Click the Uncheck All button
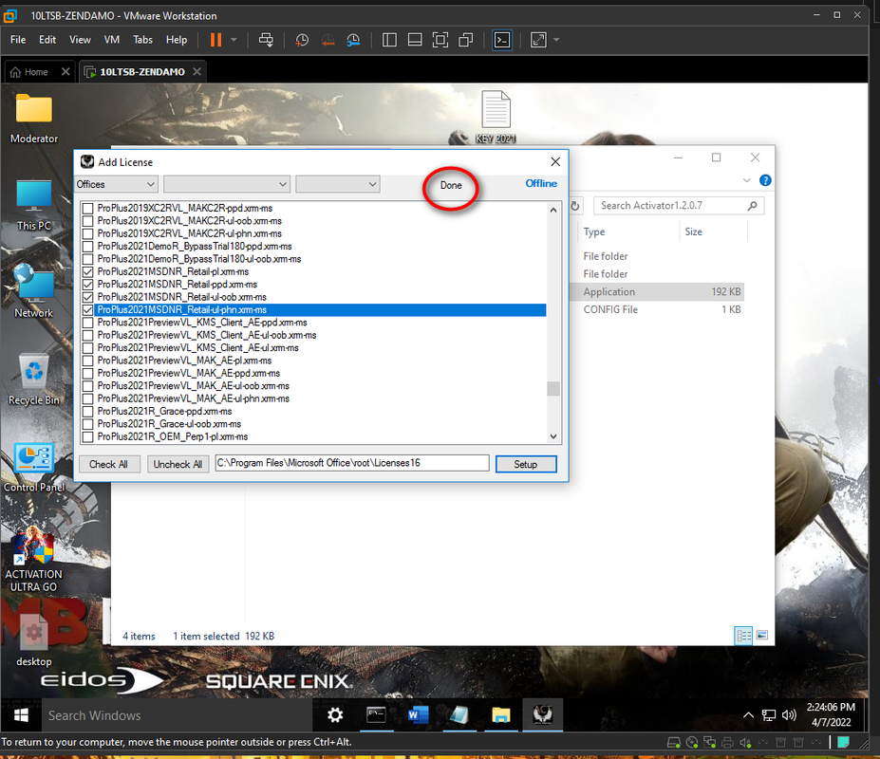The height and width of the screenshot is (759, 880). click(x=178, y=464)
